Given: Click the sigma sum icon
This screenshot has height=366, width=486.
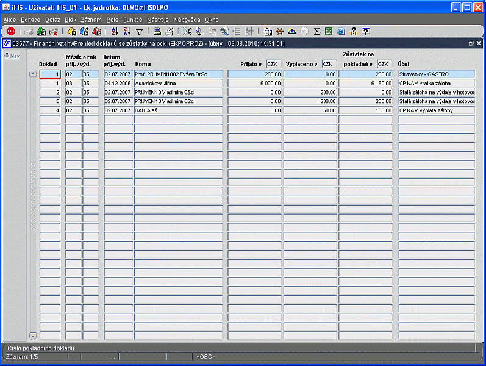Looking at the screenshot, I should 316,31.
